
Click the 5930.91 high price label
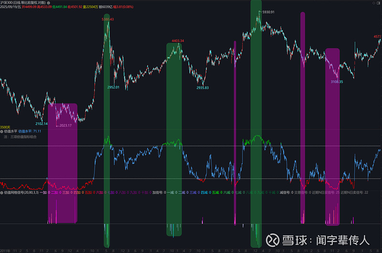coord(268,12)
